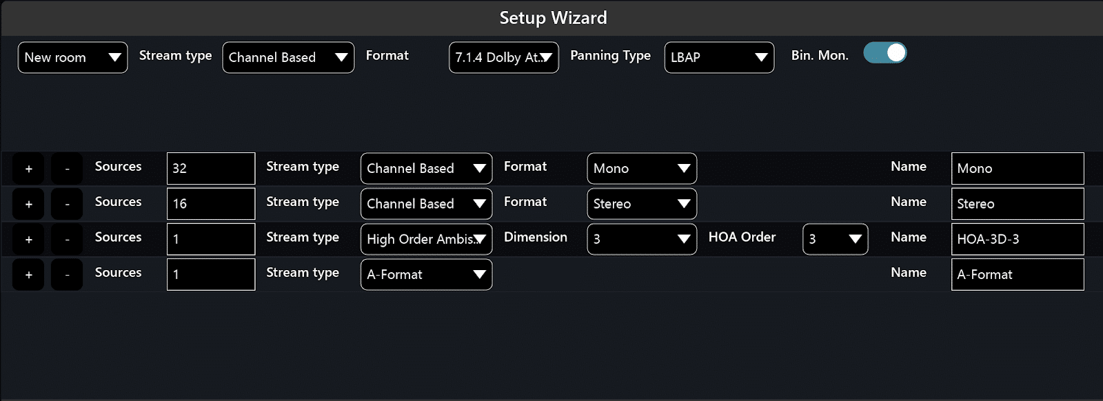Open the HOA Order dropdown
This screenshot has height=401, width=1103.
click(x=835, y=239)
